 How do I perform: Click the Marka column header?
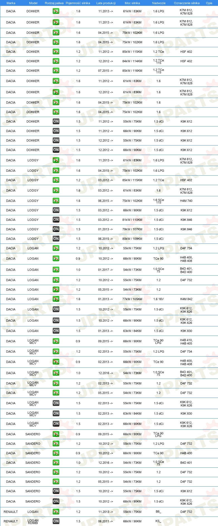[x=11, y=3]
